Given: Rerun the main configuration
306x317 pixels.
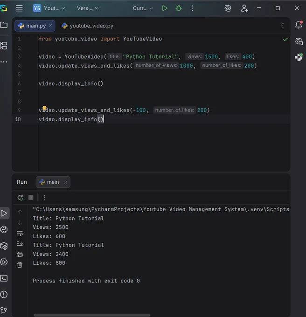Looking at the screenshot, I should coord(21,198).
